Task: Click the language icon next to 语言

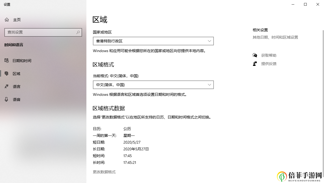Action: pos(6,86)
